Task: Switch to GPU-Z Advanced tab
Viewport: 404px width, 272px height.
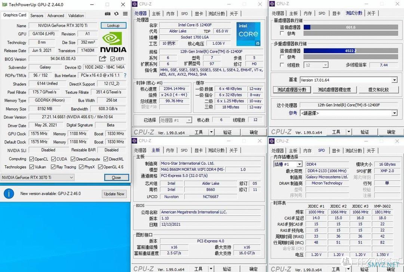Action: [56, 15]
